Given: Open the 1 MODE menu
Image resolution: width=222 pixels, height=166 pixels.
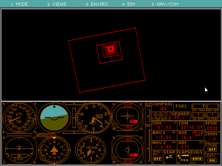Looking at the screenshot, I should tap(19, 4).
